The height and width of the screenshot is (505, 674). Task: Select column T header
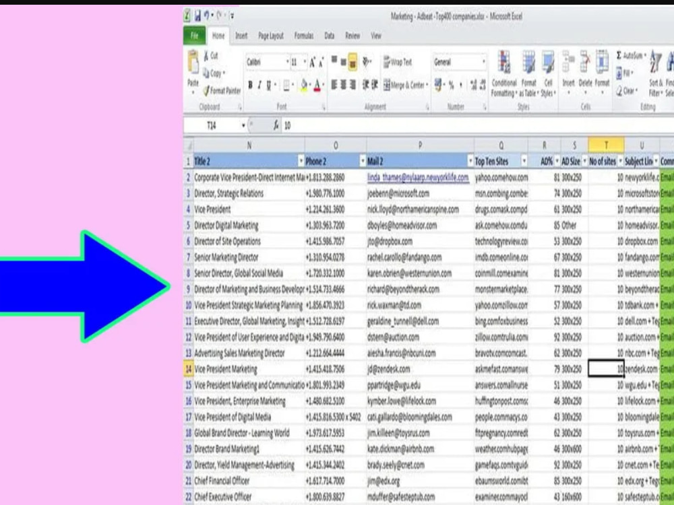(606, 145)
